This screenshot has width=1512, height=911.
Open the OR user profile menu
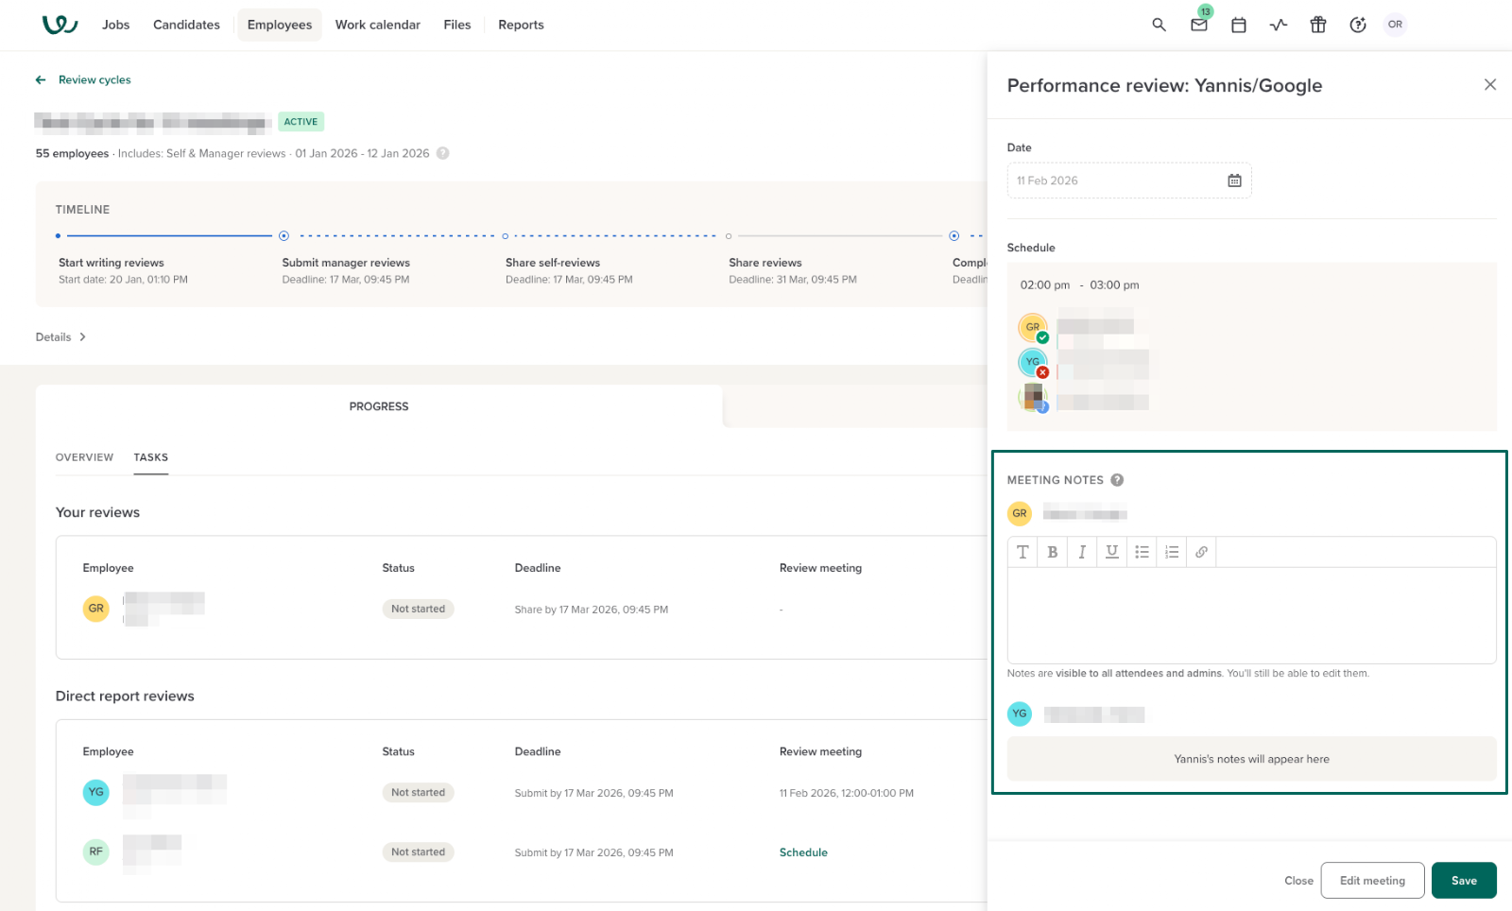[x=1395, y=26]
